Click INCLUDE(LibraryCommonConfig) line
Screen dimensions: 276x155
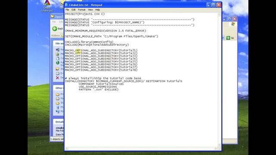click(x=89, y=42)
